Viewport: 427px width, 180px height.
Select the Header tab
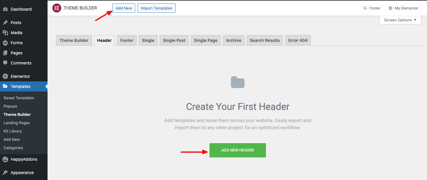[104, 40]
